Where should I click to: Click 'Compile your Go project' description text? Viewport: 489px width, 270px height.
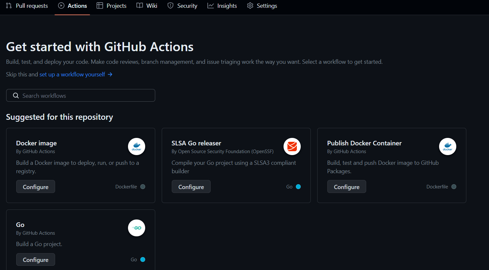click(x=234, y=167)
